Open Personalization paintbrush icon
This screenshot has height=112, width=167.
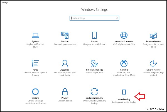[x=153, y=35]
